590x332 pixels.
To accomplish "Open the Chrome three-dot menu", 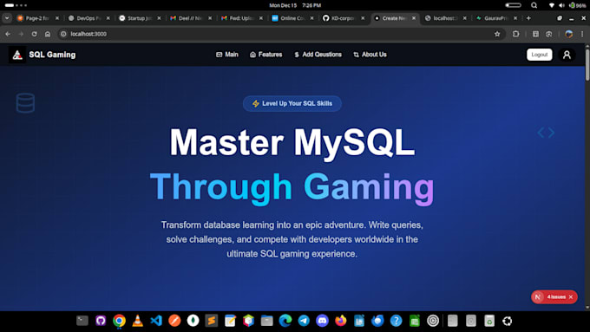I will pyautogui.click(x=582, y=34).
